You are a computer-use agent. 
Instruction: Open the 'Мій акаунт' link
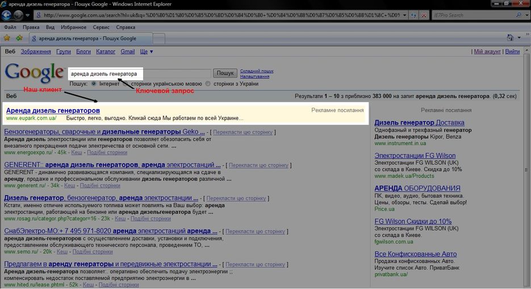tap(487, 52)
